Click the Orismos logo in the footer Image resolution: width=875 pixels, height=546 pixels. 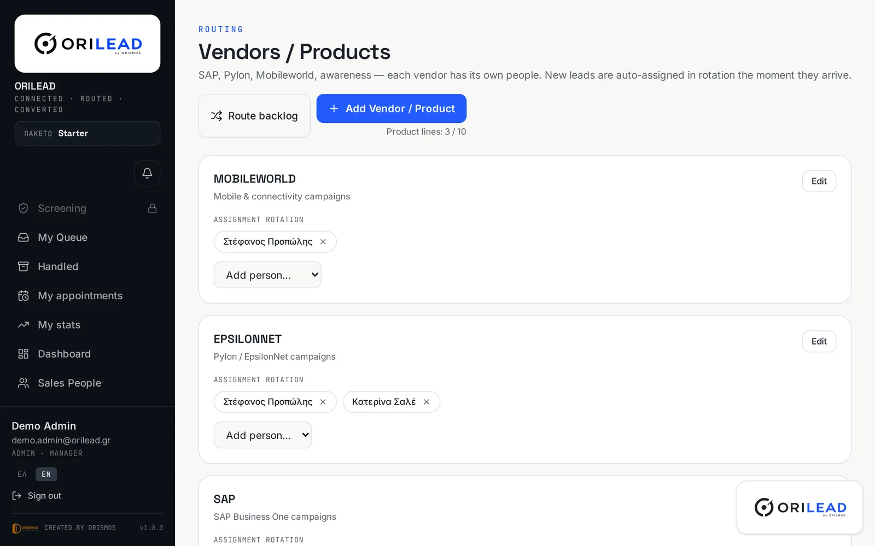pyautogui.click(x=25, y=528)
